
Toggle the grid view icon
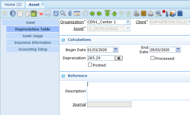click(x=77, y=13)
